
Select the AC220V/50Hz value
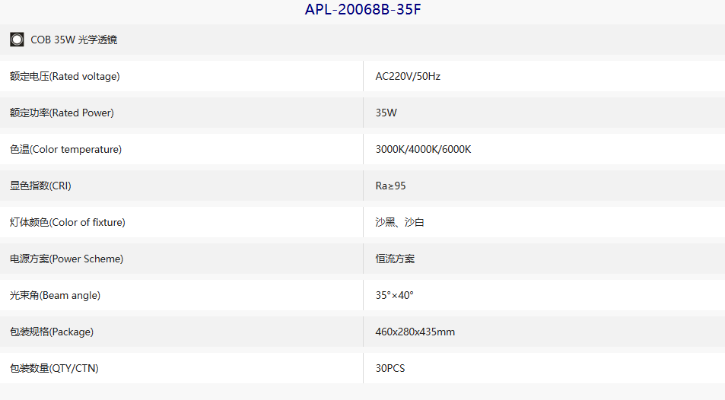[408, 76]
